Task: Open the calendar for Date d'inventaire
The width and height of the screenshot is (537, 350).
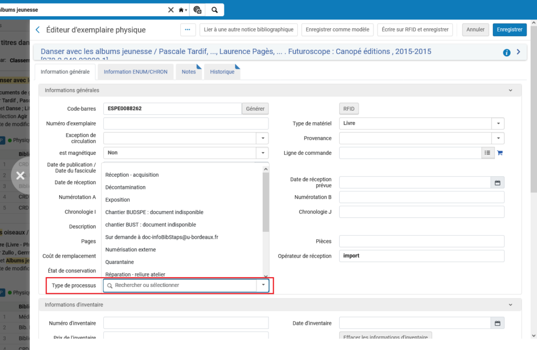Action: click(x=497, y=323)
